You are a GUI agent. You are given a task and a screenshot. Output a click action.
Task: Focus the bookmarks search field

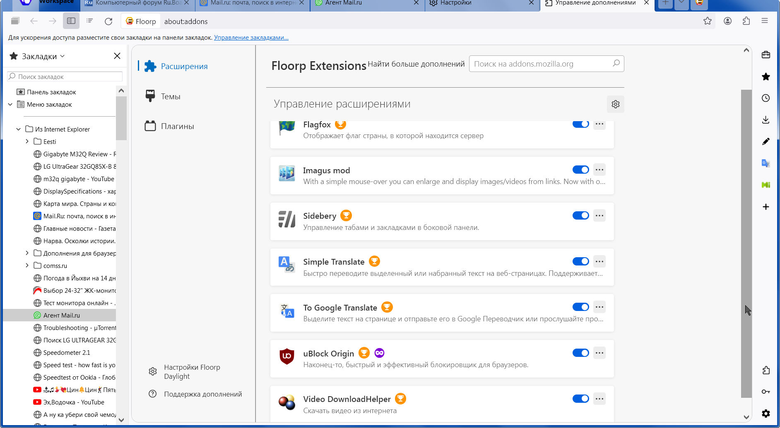(x=65, y=77)
